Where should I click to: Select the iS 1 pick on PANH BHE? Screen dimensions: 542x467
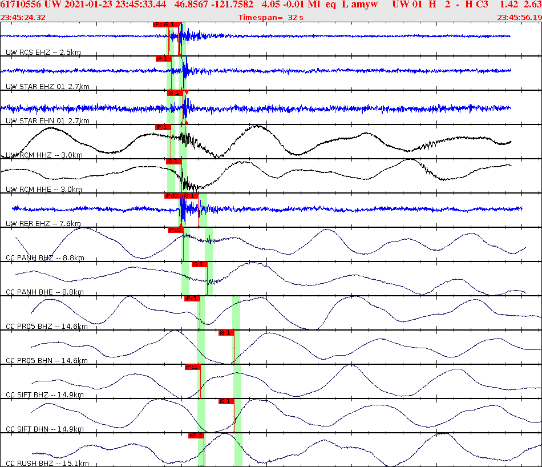pos(200,264)
